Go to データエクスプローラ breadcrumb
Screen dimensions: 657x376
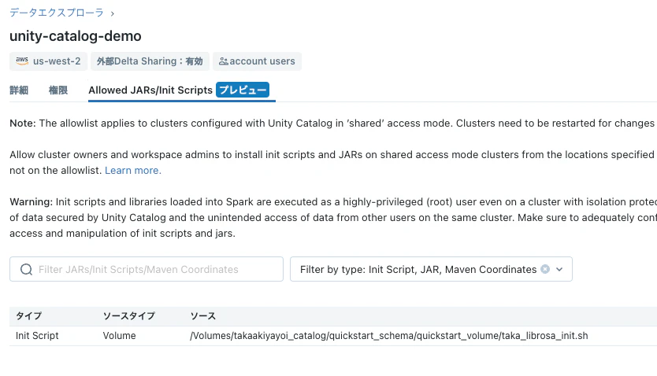(x=57, y=13)
